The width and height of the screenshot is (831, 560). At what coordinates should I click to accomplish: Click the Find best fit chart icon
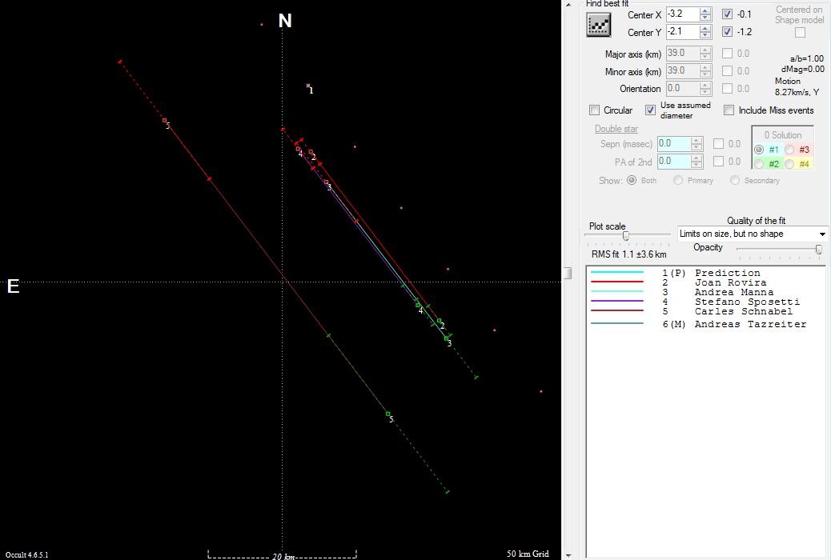pyautogui.click(x=598, y=25)
